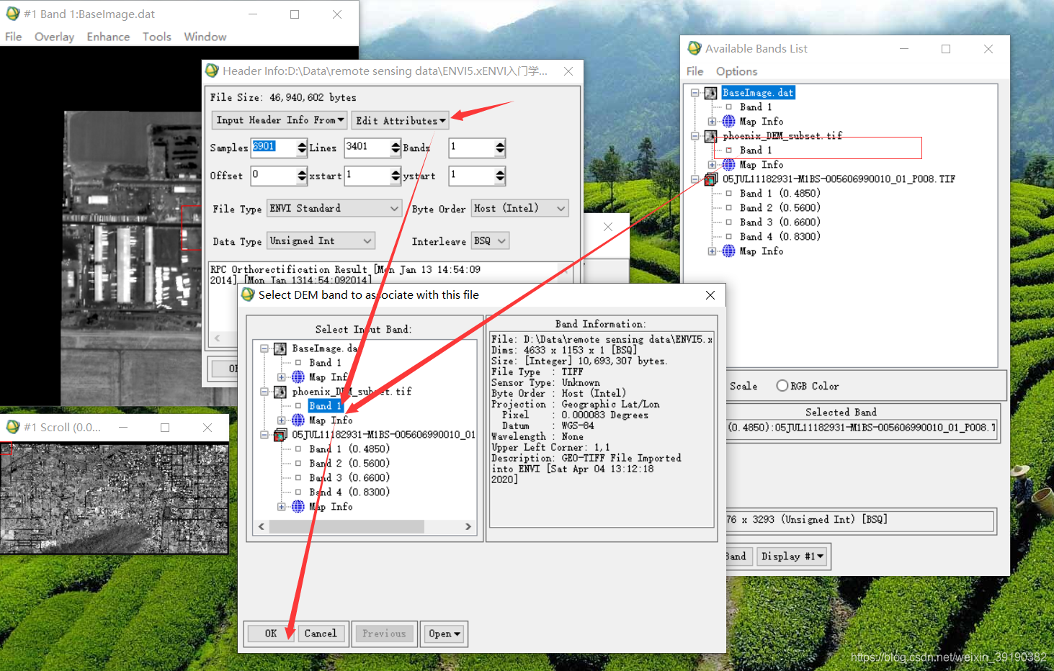Click the phoenix_DEM_subset file icon in Select DEM dialog

coord(280,392)
